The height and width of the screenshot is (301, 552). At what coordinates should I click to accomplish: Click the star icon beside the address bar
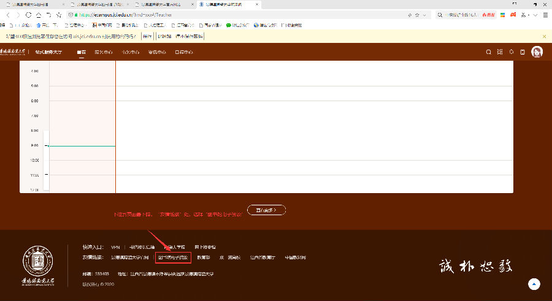59,15
